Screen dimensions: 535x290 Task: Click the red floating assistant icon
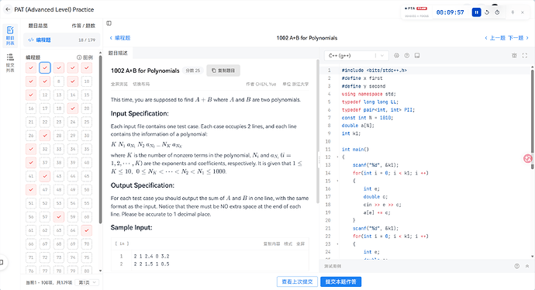528,158
